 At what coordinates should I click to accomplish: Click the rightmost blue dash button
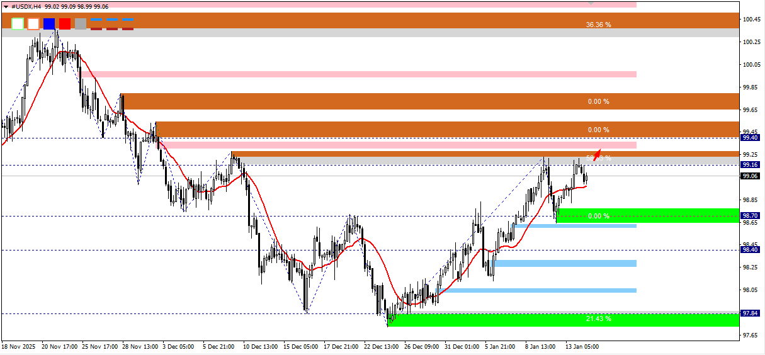click(128, 20)
